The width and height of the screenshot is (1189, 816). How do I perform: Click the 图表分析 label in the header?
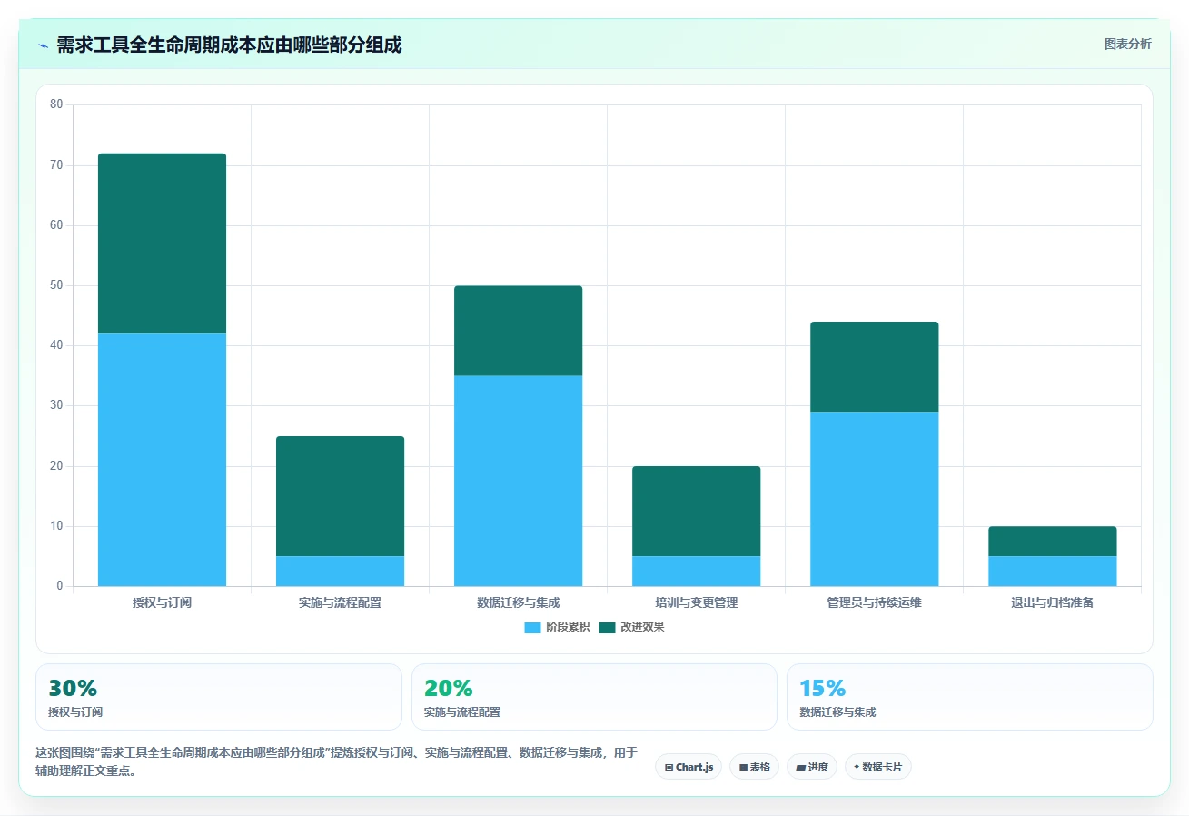pyautogui.click(x=1127, y=44)
